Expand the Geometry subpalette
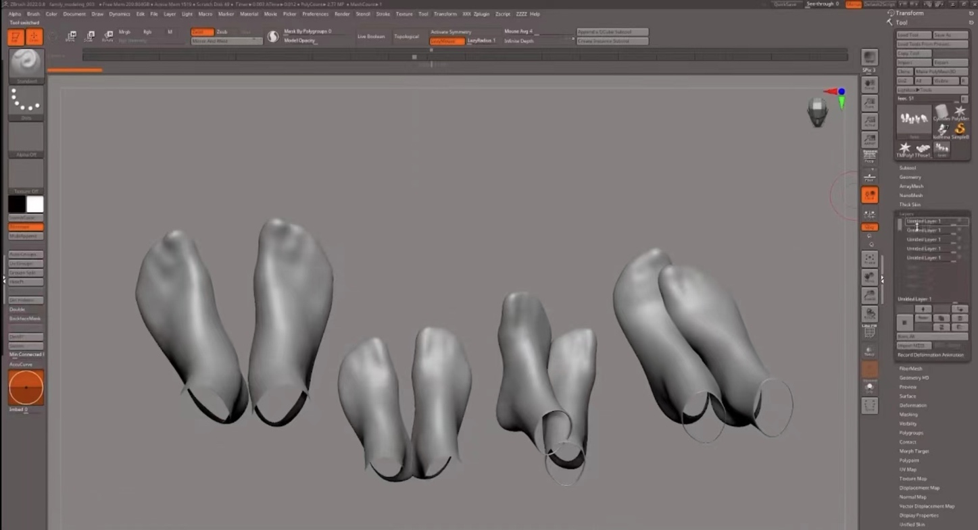978x530 pixels. pos(910,177)
